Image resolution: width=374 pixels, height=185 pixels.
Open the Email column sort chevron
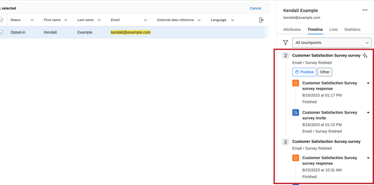[x=145, y=20]
